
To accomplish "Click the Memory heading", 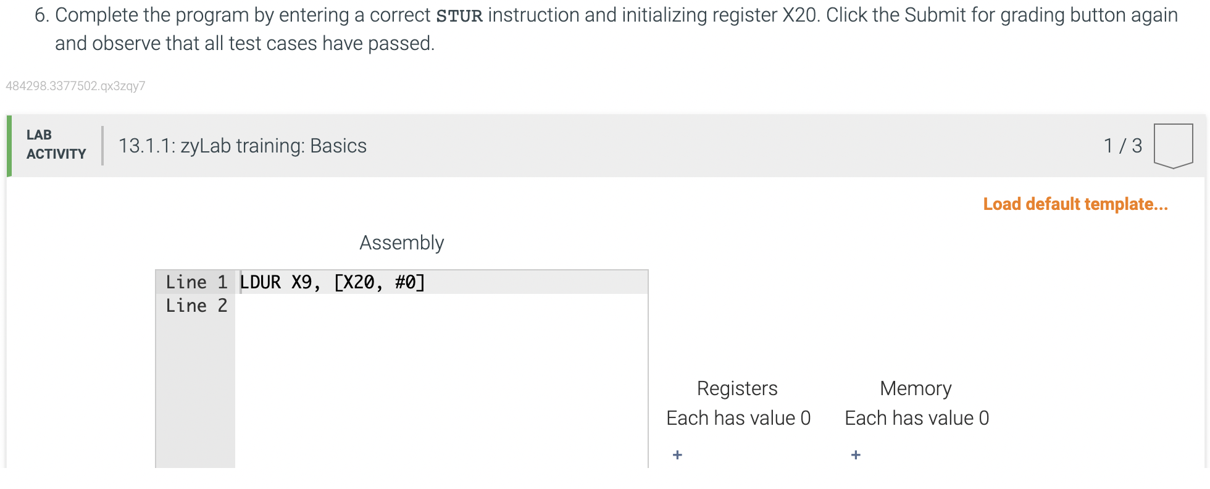I will (916, 388).
